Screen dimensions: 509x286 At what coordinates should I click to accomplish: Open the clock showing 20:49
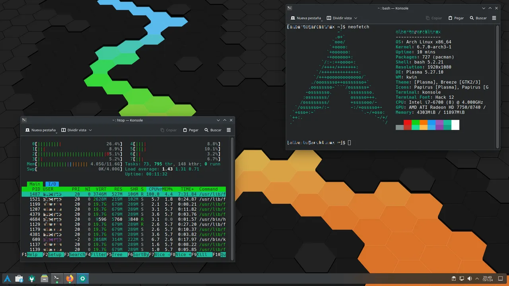(x=487, y=278)
